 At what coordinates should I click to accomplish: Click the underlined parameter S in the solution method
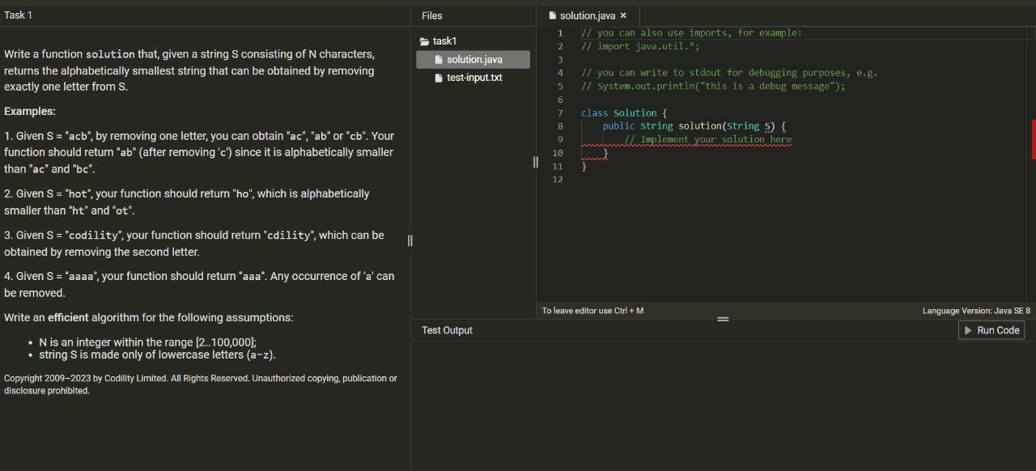click(766, 126)
